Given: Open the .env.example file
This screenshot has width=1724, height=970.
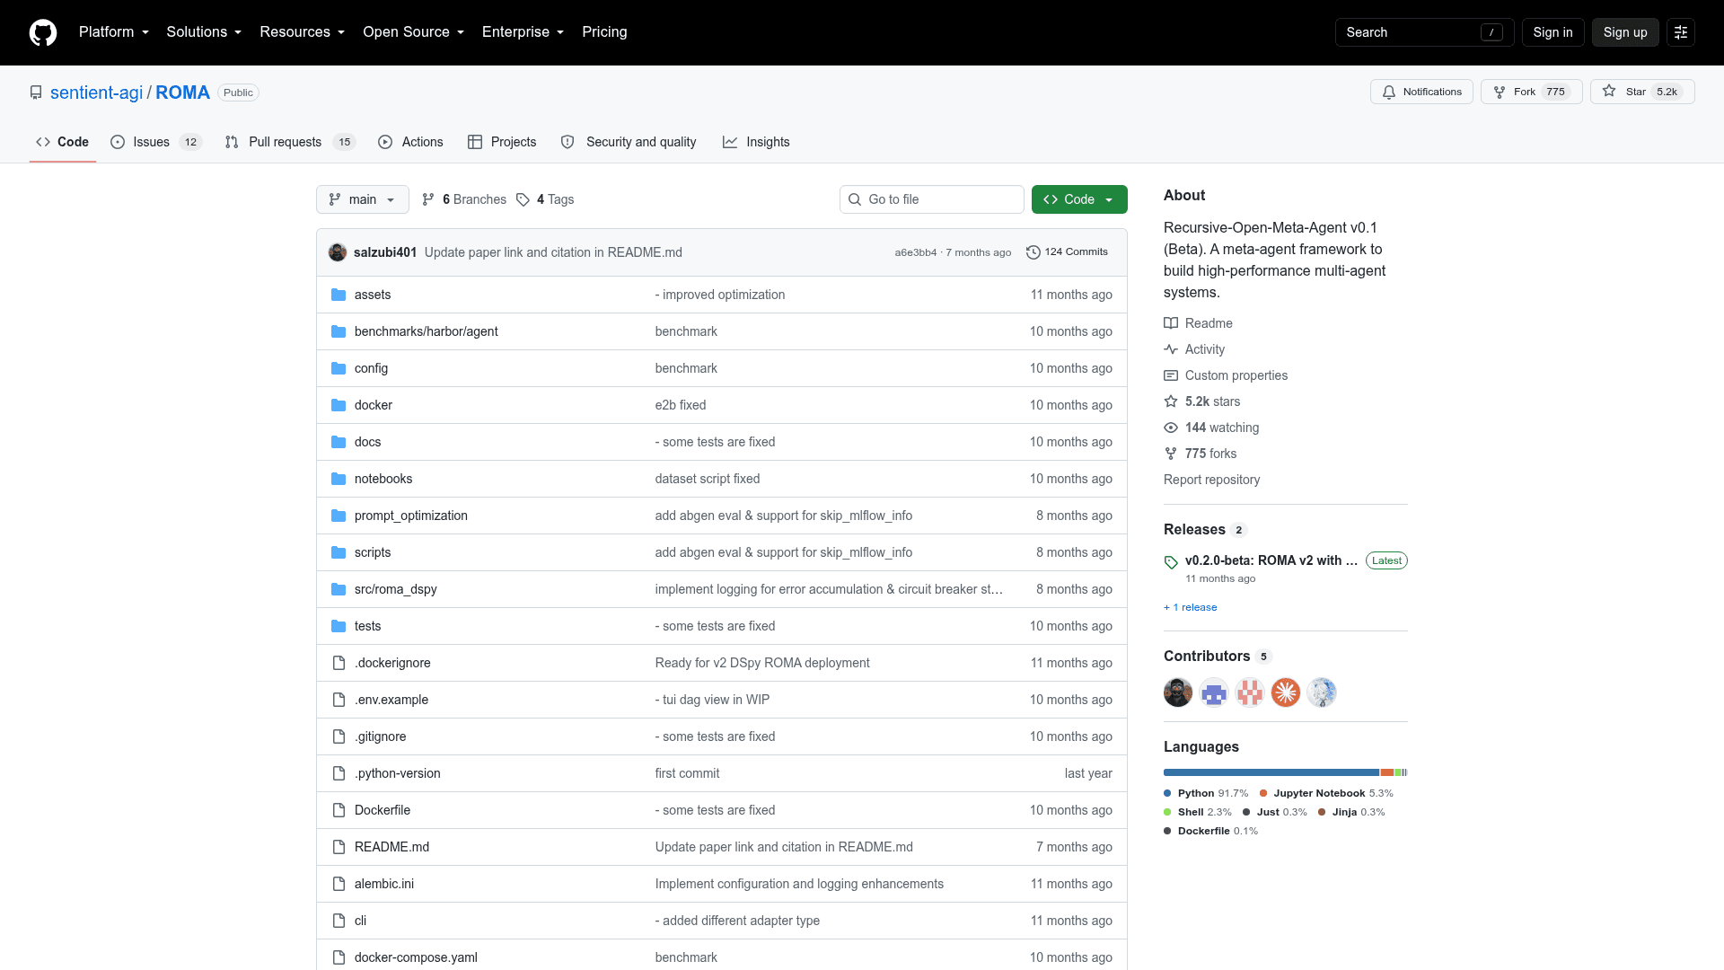Looking at the screenshot, I should pos(391,700).
